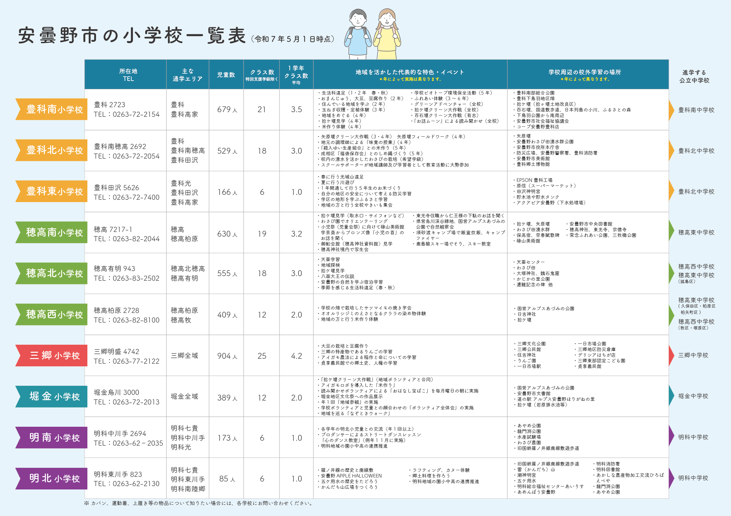Click the 三郷小学校 red label
The image size is (731, 516).
pos(53,355)
